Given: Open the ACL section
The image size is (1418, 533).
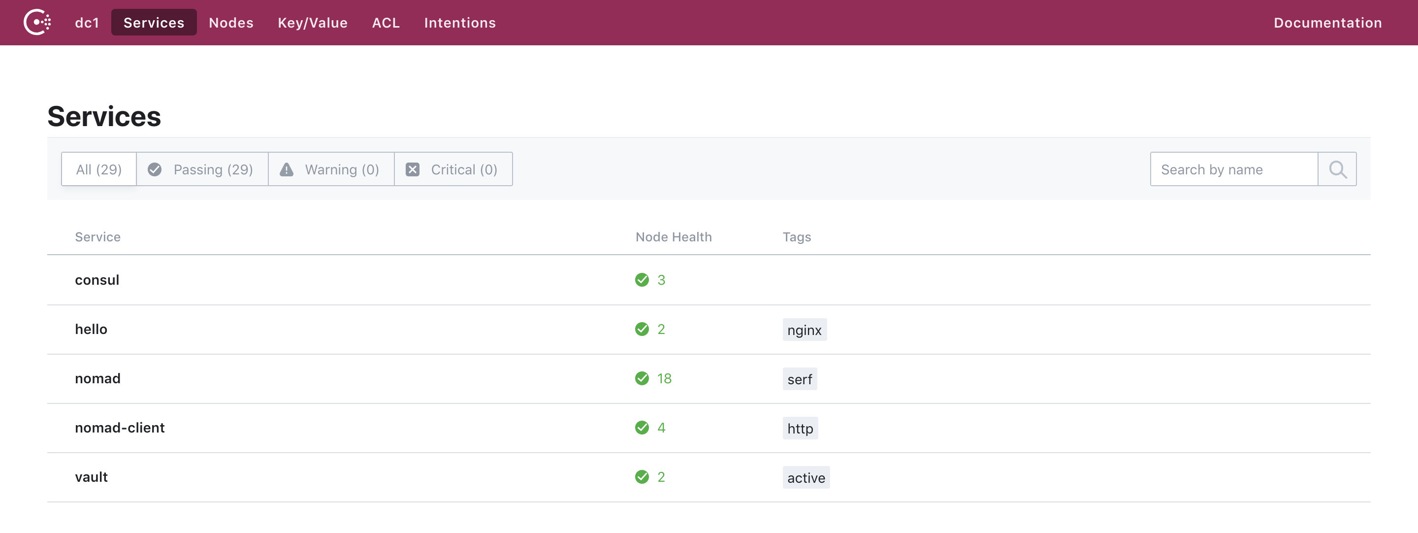Looking at the screenshot, I should pos(386,23).
